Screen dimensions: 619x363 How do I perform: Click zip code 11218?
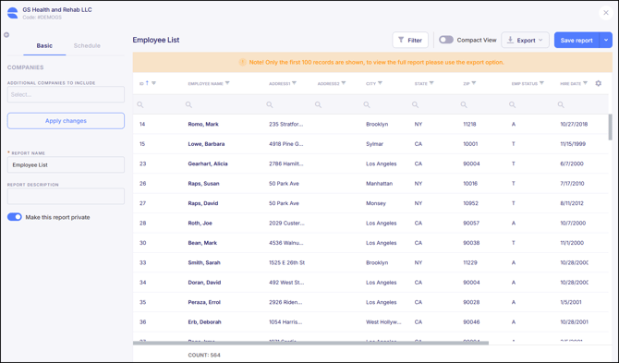click(469, 125)
